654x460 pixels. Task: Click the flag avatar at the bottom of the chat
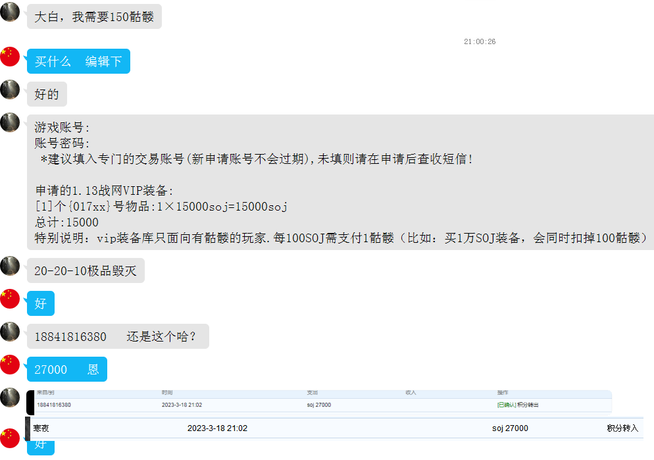point(10,438)
